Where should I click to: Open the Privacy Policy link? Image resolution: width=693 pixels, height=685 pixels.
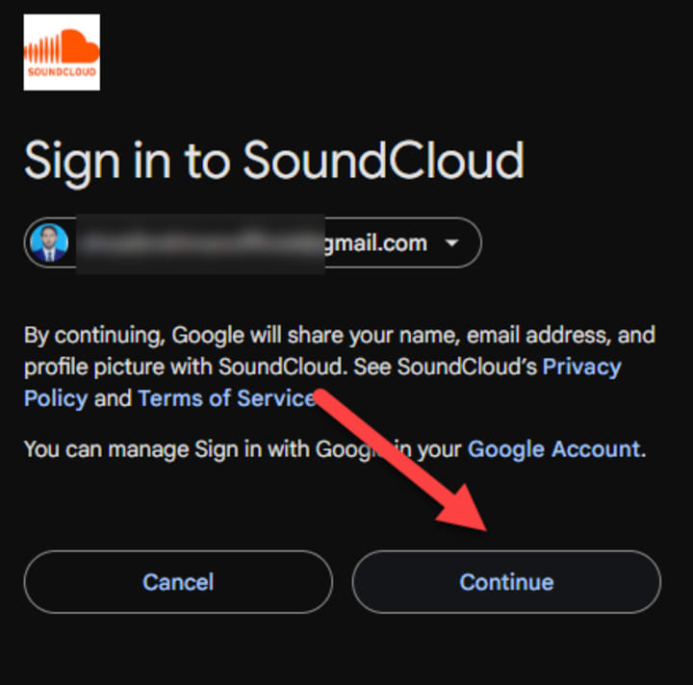click(x=322, y=383)
